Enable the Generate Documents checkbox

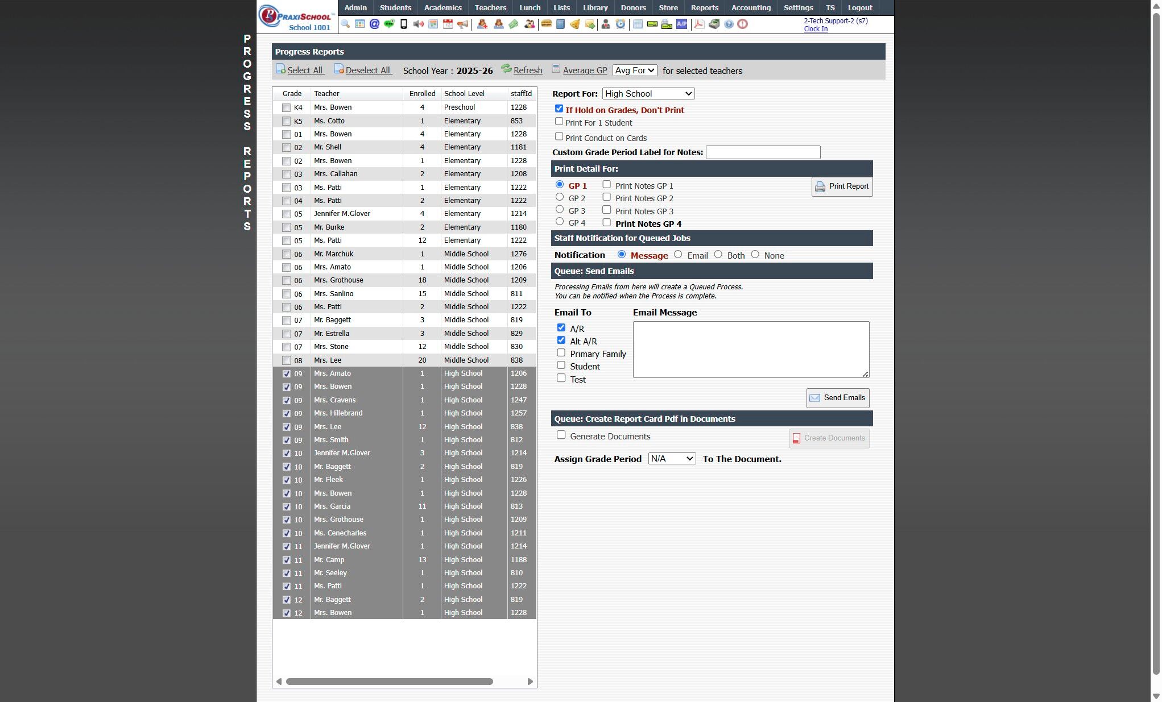pos(561,435)
